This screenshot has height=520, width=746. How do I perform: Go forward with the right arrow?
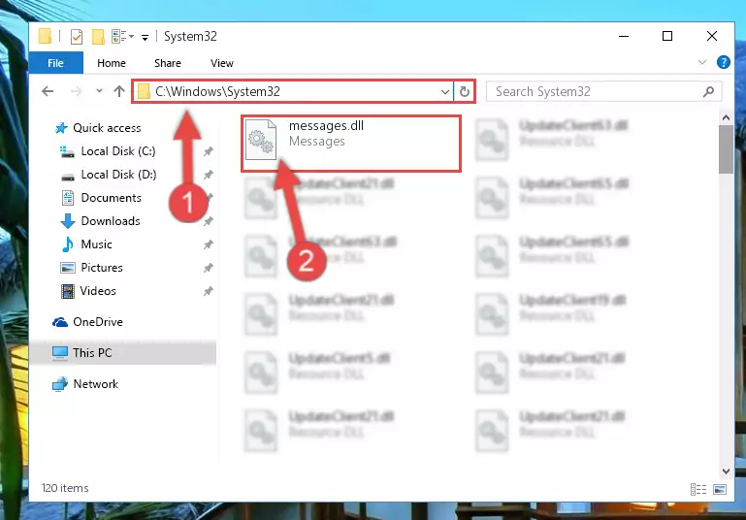76,91
